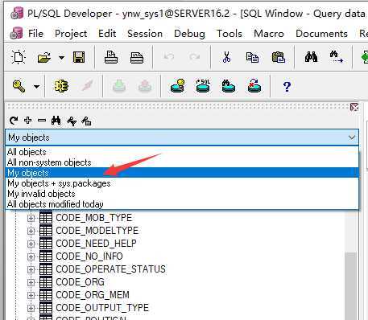
Task: Click the browser folders icon
Action: coord(86,121)
